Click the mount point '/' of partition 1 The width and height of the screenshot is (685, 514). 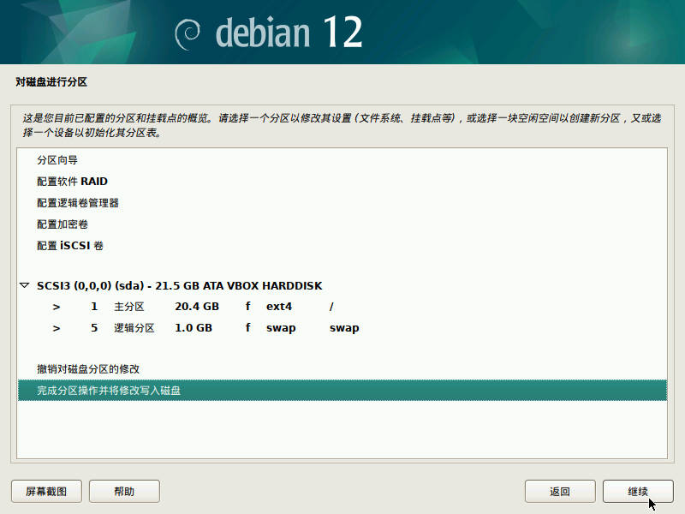(331, 307)
